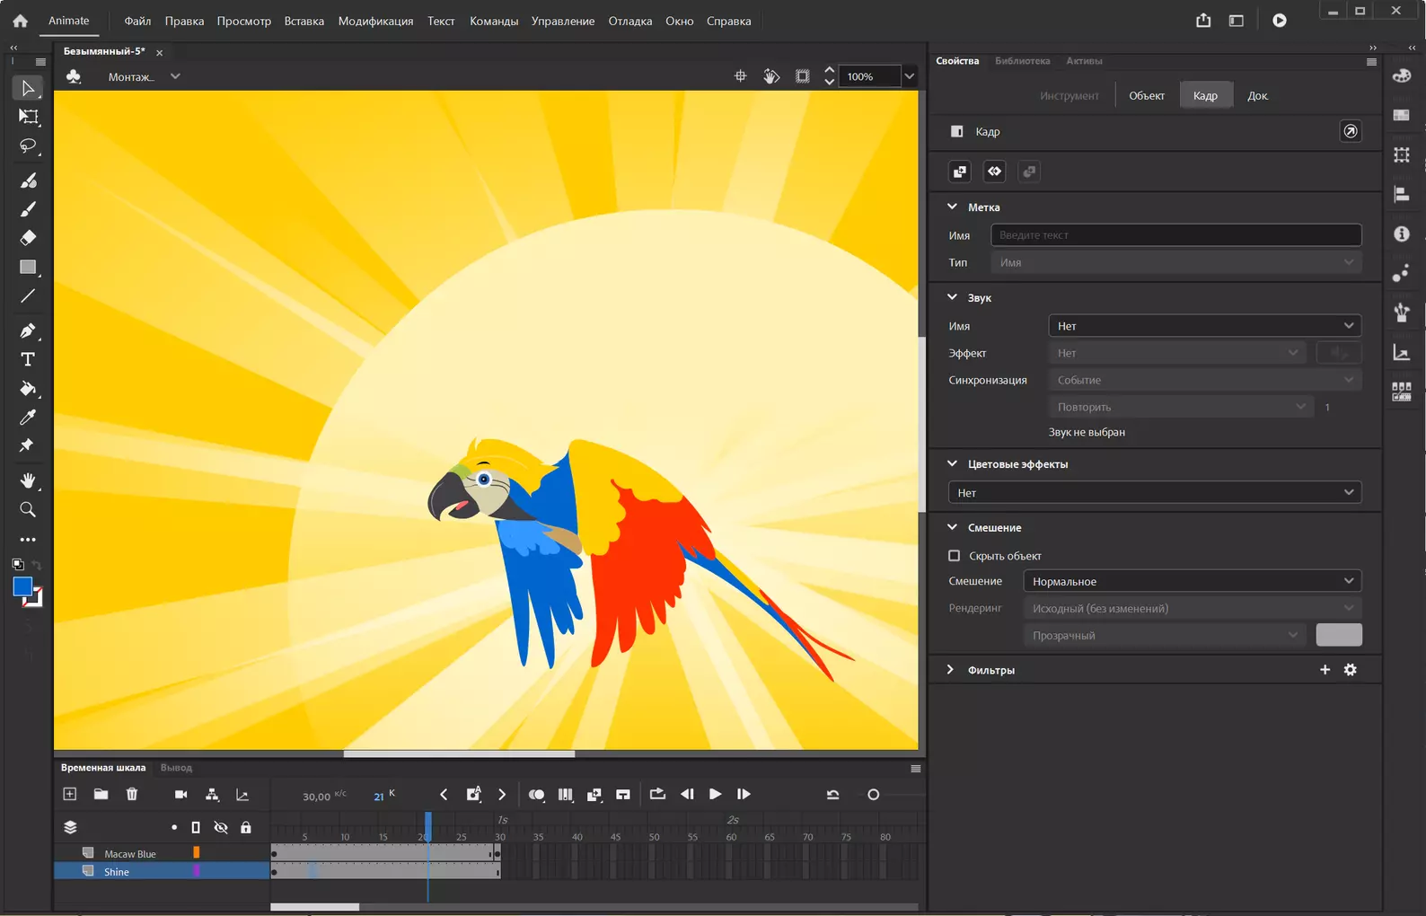Select the Asset Warp pin tool

[28, 445]
